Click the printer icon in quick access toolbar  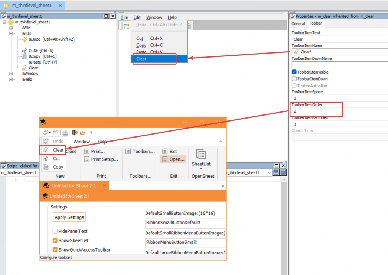[65, 133]
